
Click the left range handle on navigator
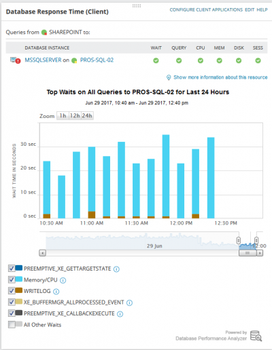238,240
